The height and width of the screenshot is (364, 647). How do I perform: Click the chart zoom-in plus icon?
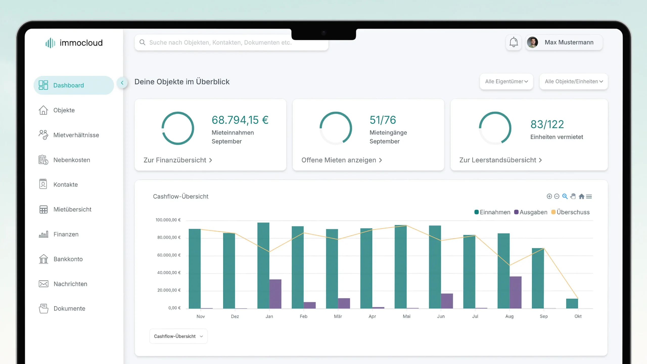[x=549, y=196]
